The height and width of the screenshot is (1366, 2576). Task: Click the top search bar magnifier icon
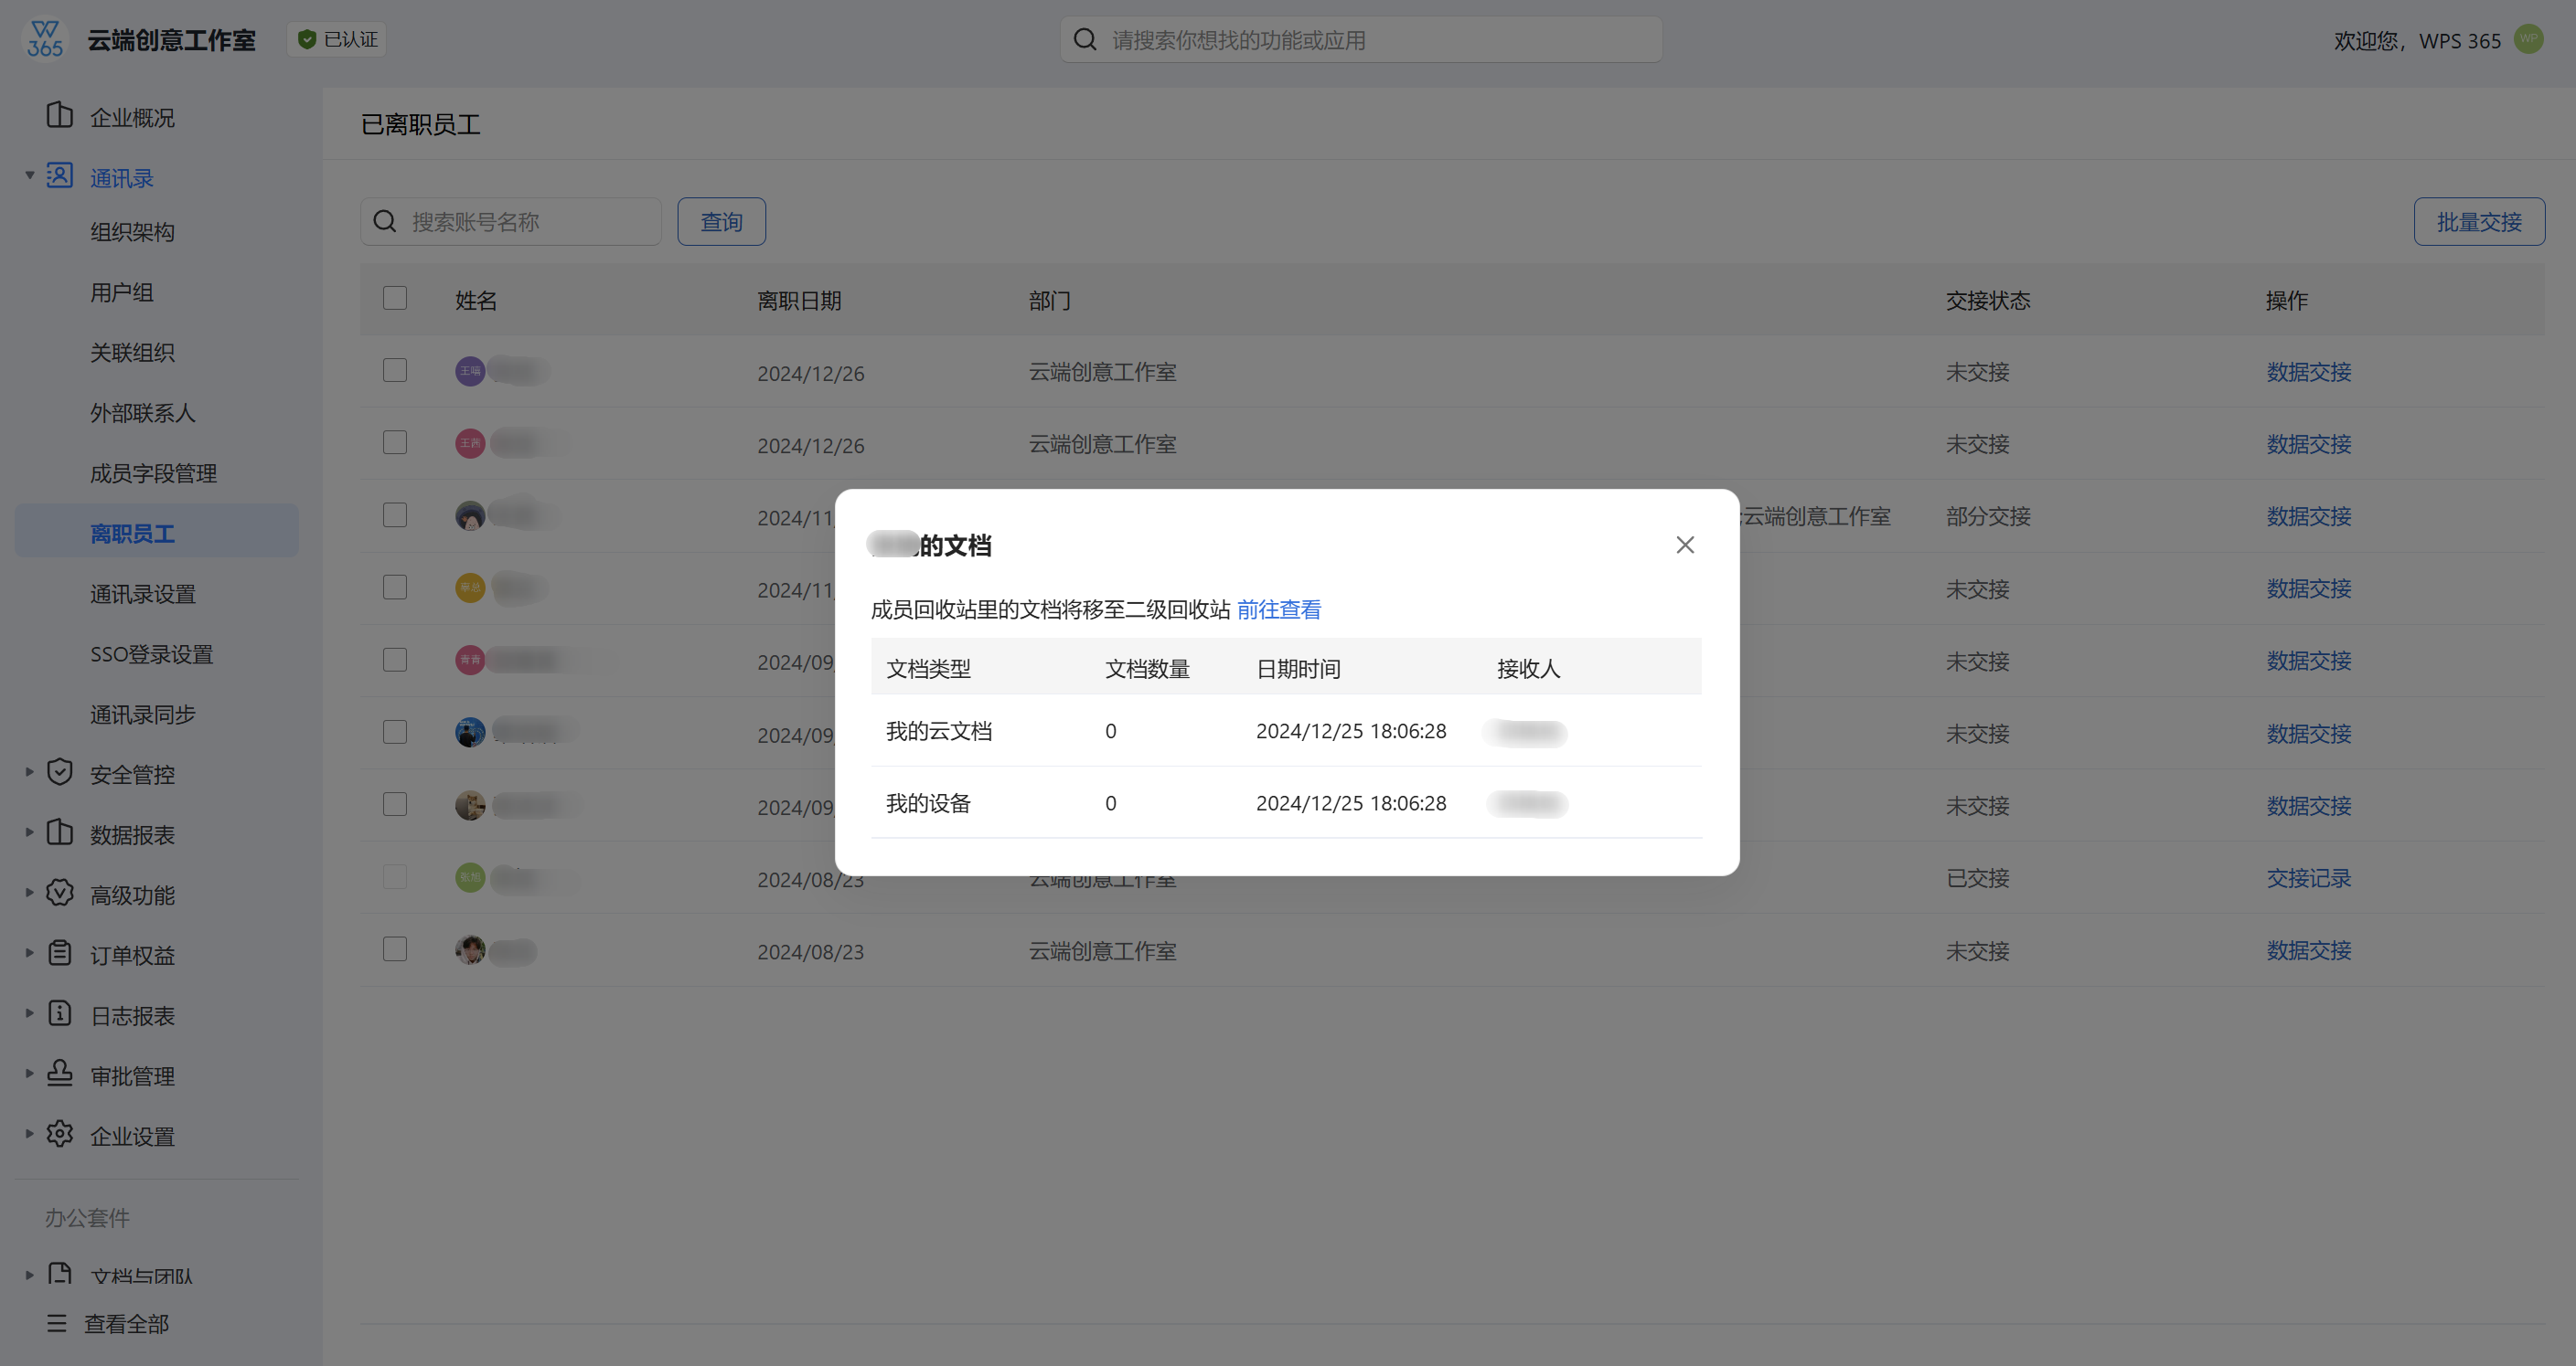(x=1085, y=40)
